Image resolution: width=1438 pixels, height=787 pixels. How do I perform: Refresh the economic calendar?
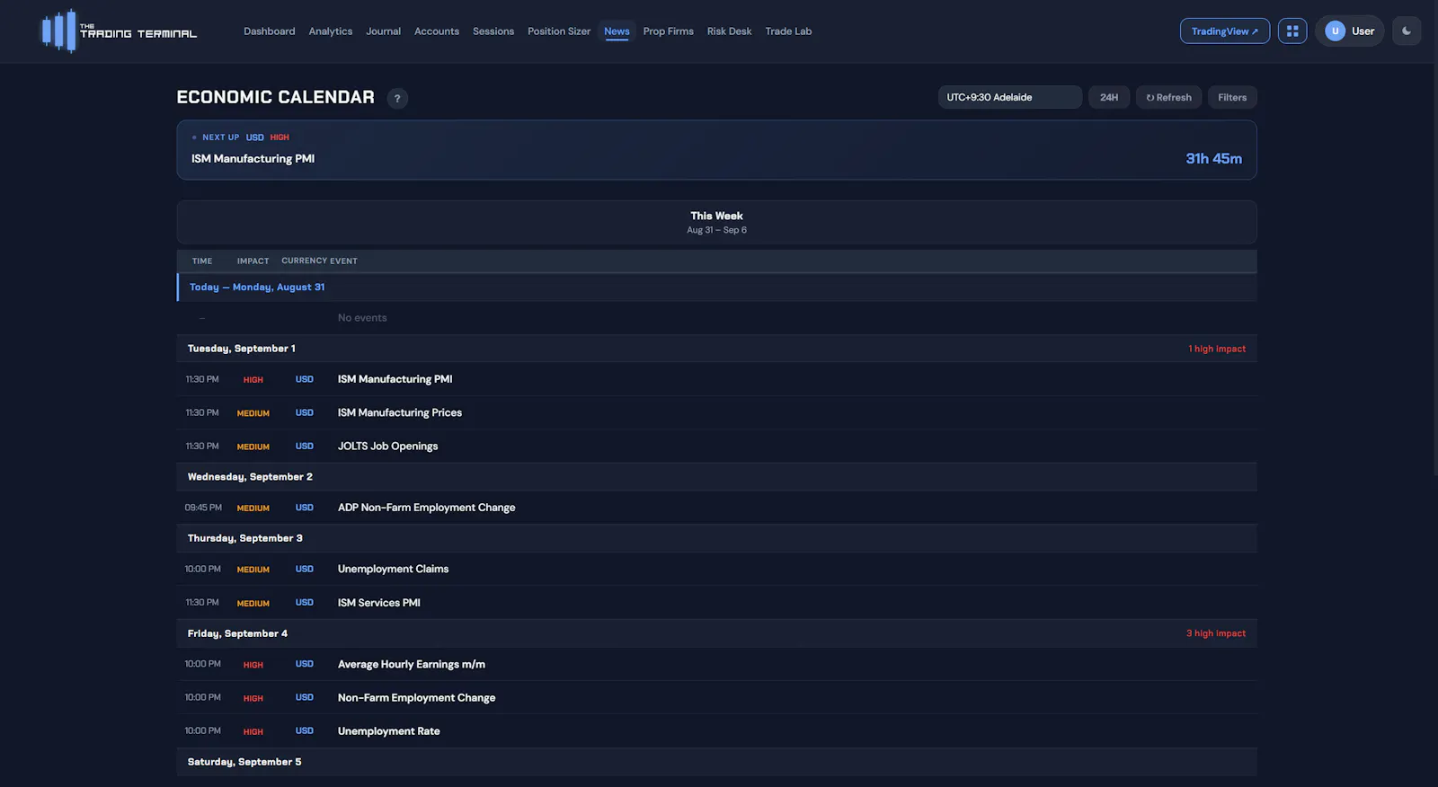tap(1168, 97)
